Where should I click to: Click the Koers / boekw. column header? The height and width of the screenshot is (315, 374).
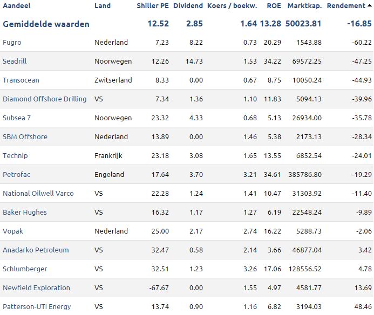(x=232, y=6)
